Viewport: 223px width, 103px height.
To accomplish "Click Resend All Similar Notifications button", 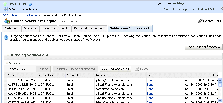I will [75, 69].
